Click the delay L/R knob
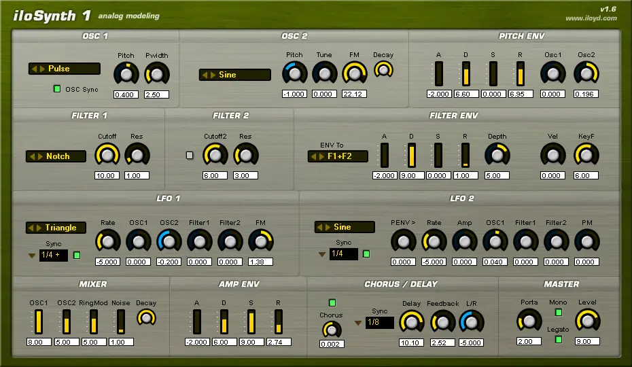Screen dimensions: 632x367 pos(471,322)
